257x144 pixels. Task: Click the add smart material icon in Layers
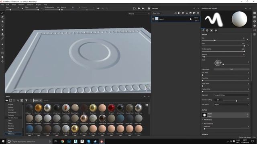click(190, 13)
